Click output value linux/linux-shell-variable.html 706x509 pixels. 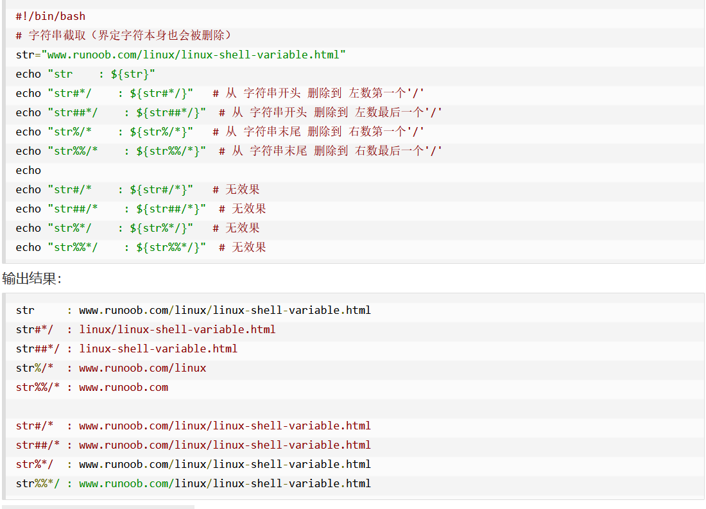pos(177,329)
